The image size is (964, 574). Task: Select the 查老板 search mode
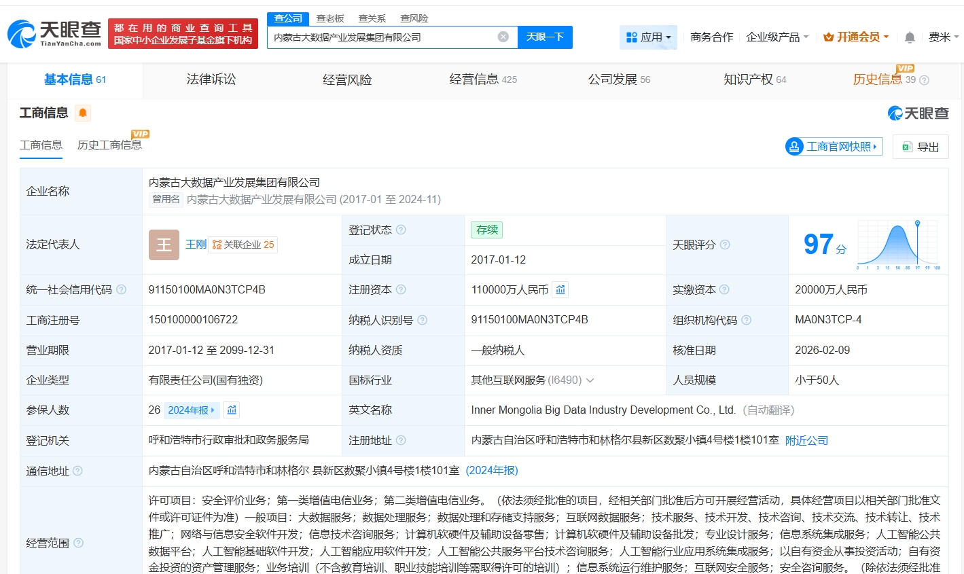[x=330, y=18]
